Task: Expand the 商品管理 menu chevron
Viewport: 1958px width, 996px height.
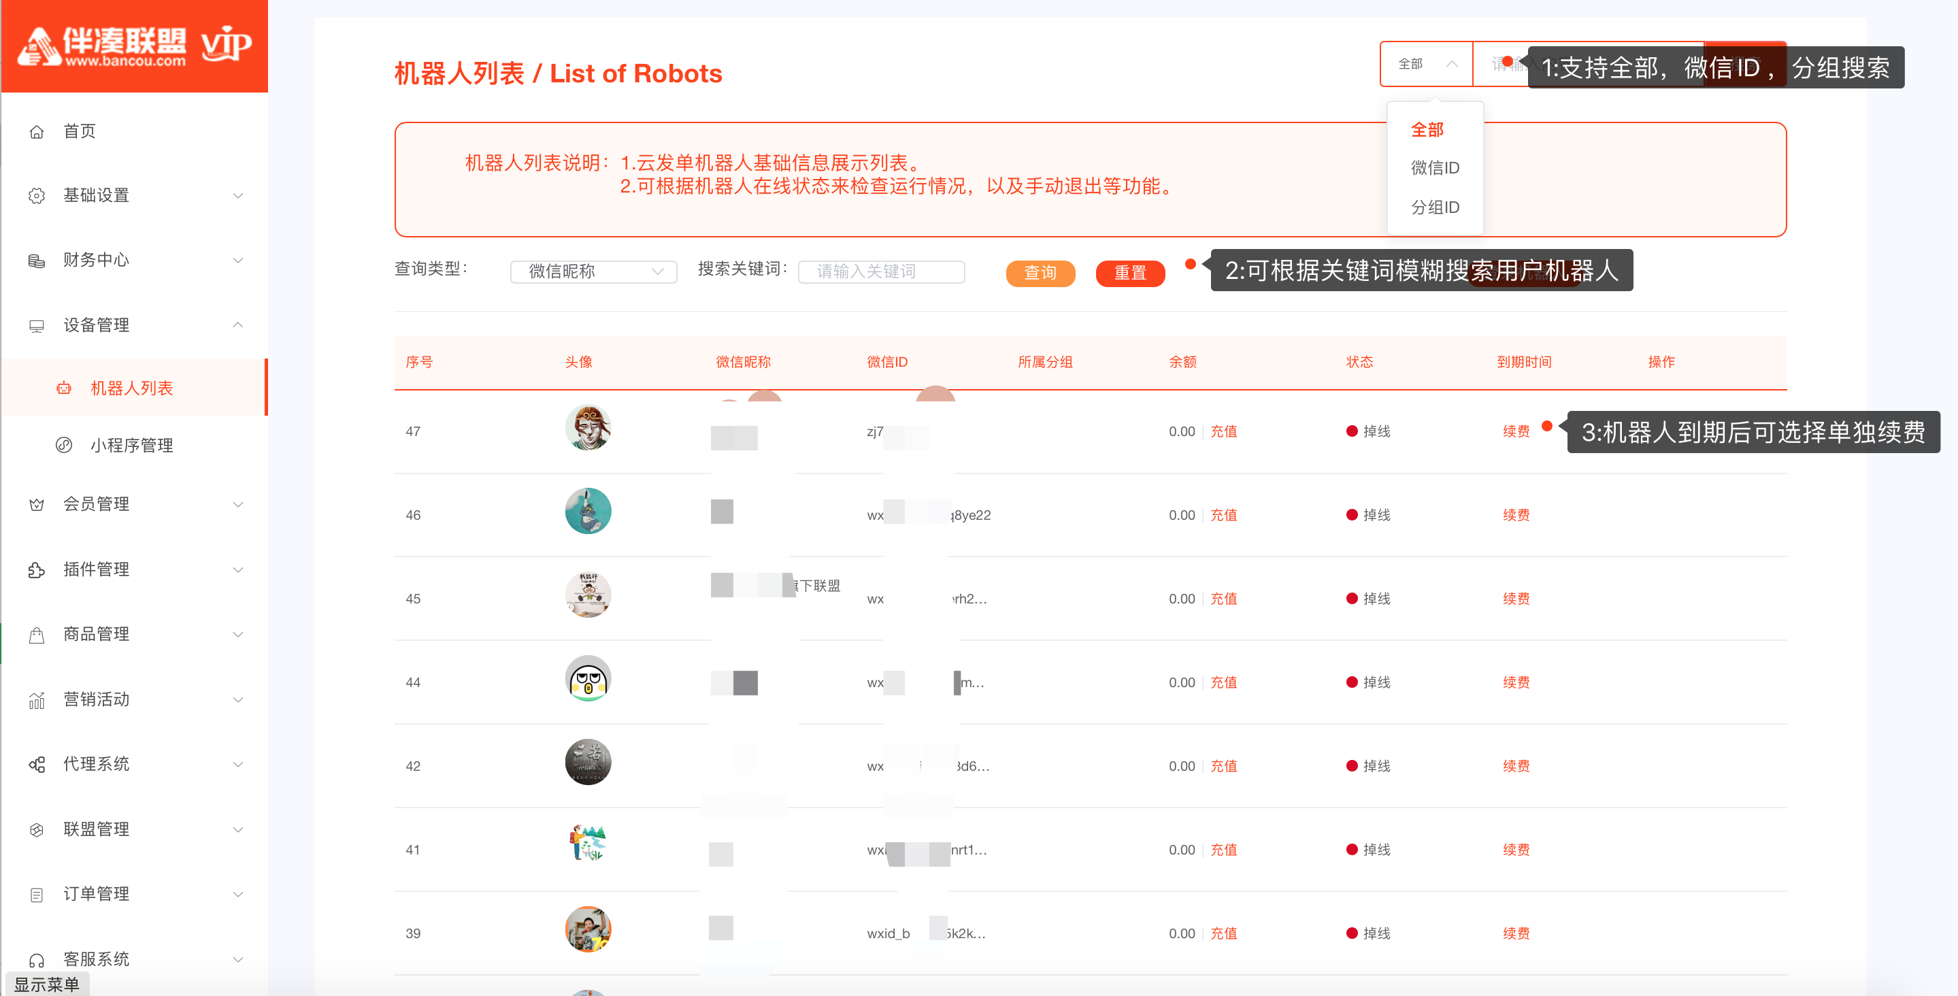Action: (238, 635)
